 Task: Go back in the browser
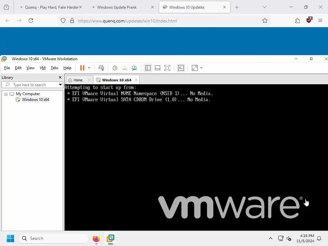8,21
